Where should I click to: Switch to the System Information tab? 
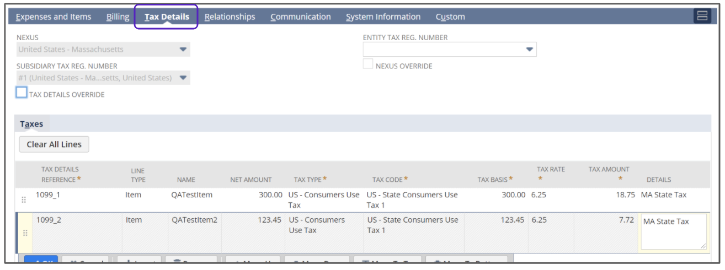(x=383, y=17)
